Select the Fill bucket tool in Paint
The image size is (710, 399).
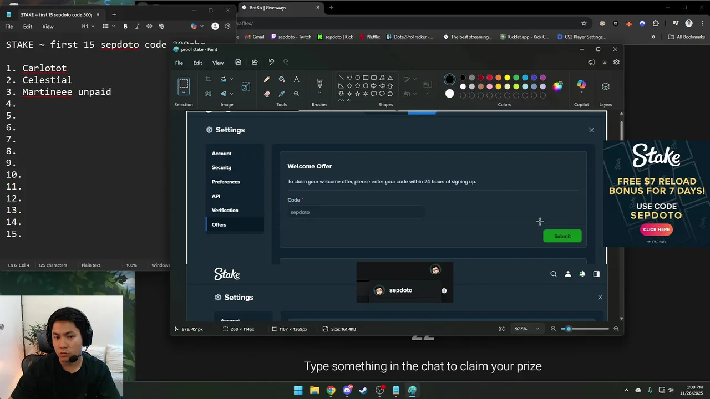[282, 79]
